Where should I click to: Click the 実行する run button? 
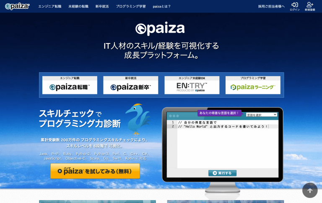[x=222, y=173]
